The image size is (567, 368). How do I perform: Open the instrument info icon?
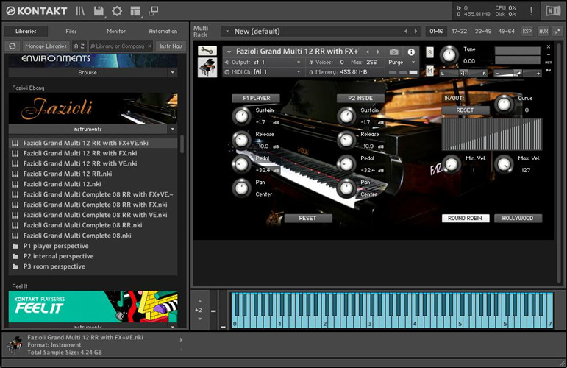411,52
